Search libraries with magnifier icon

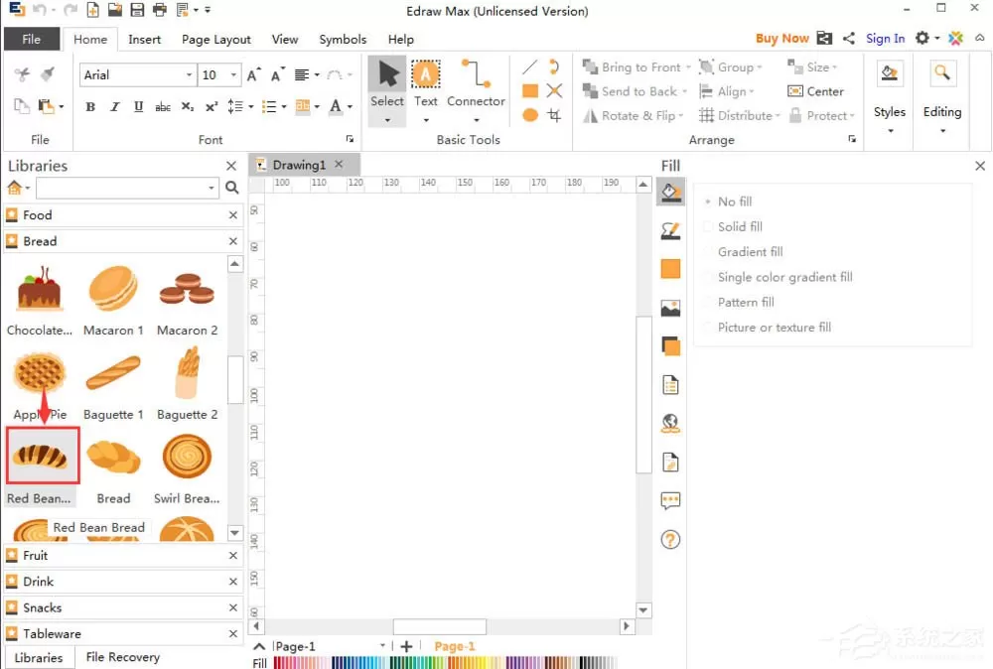(x=231, y=188)
